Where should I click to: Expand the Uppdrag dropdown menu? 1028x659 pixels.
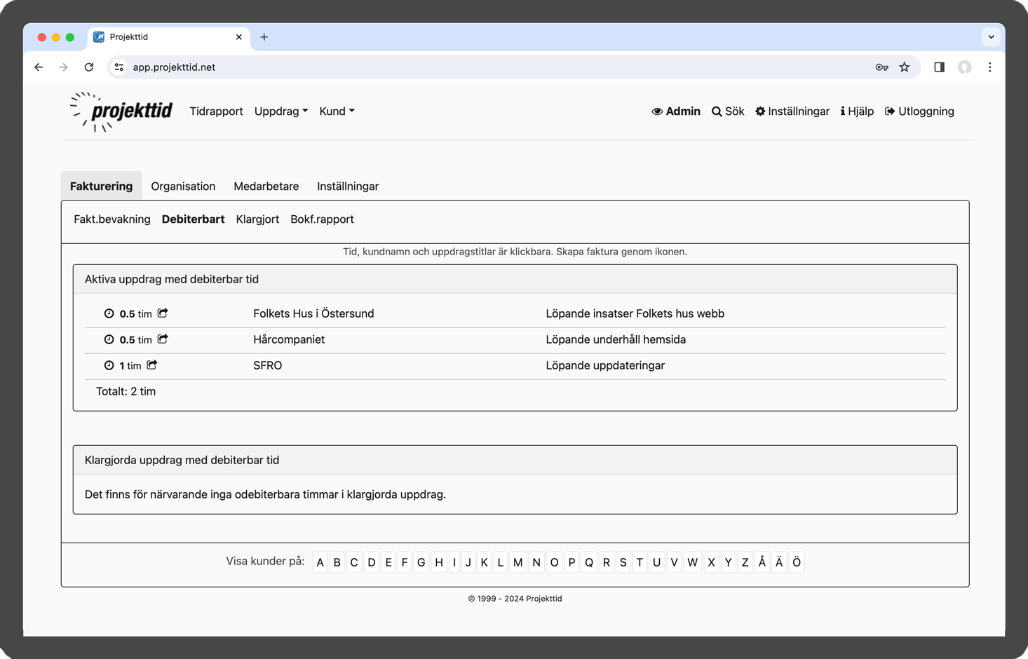(281, 111)
